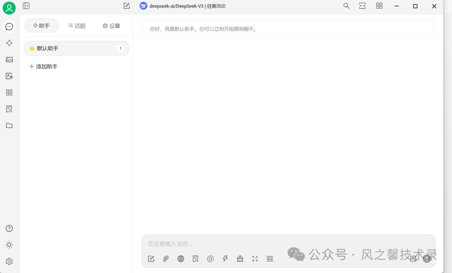Open the Paintings image icon in sidebar
Viewport: 452px width, 273px height.
tap(9, 60)
